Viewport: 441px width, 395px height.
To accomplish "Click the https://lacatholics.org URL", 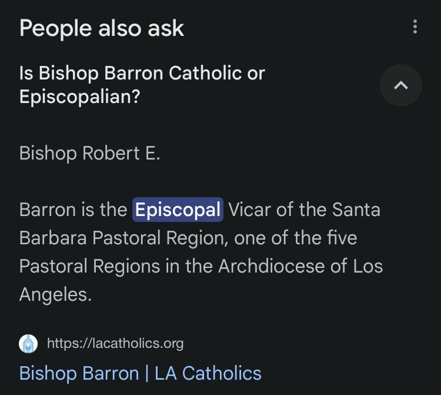I will click(x=115, y=343).
